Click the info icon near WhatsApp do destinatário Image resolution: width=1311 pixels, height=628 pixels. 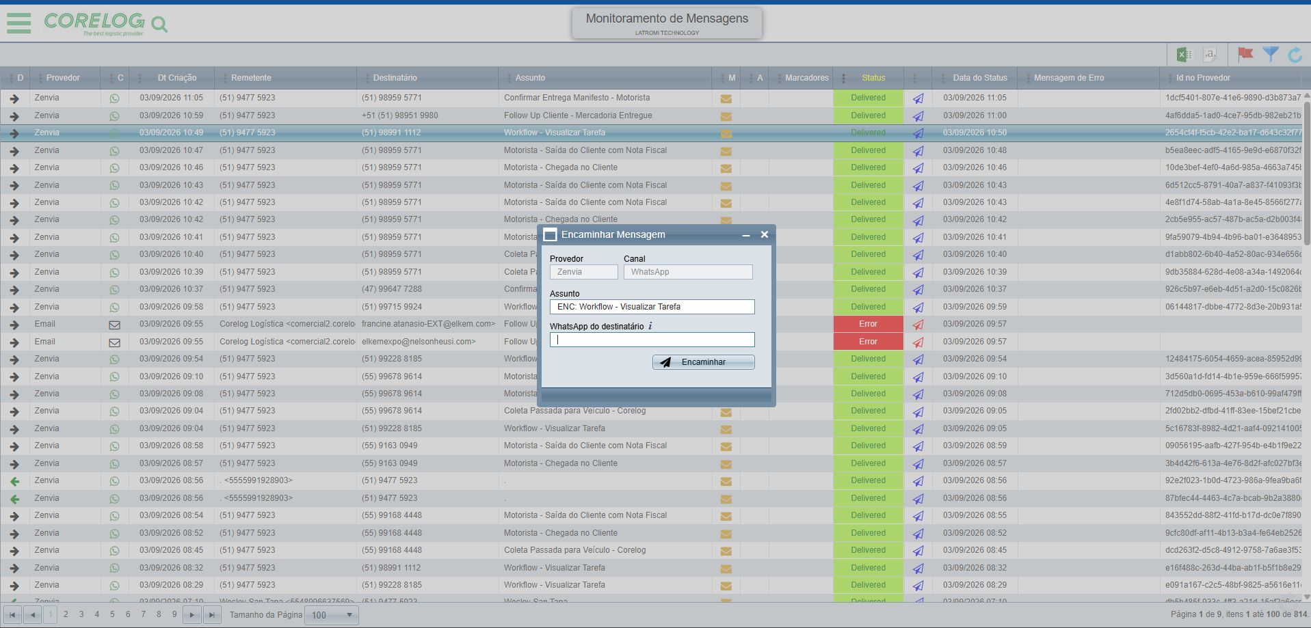click(650, 326)
